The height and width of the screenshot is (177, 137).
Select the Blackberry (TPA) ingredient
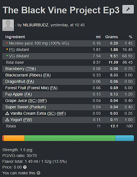click(x=20, y=69)
